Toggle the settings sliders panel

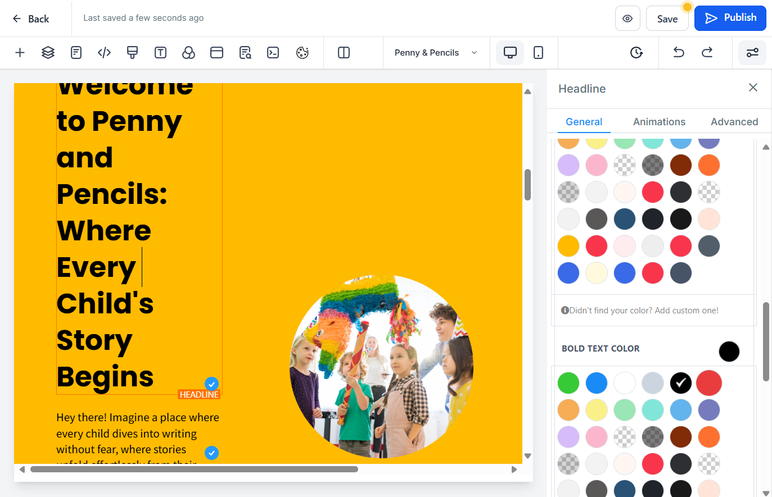752,53
